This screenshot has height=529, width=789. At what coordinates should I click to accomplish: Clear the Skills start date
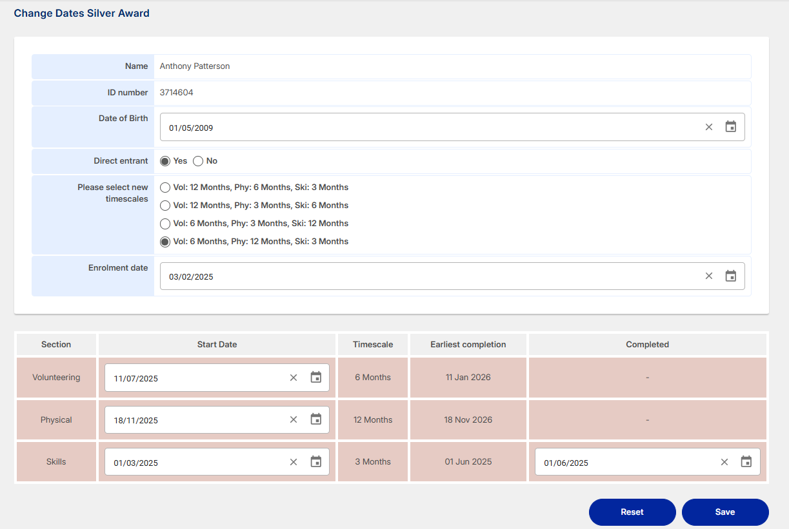click(294, 462)
